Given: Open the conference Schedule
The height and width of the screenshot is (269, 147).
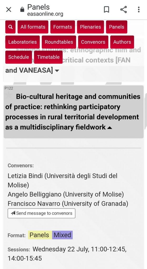Looking at the screenshot, I should [x=19, y=57].
